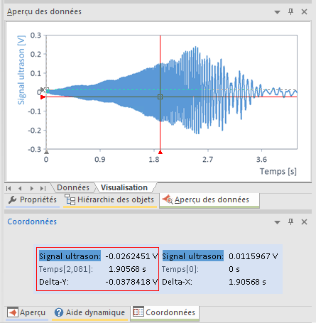Show Hiérarchie des objets panel
This screenshot has width=316, height=323.
coord(110,200)
